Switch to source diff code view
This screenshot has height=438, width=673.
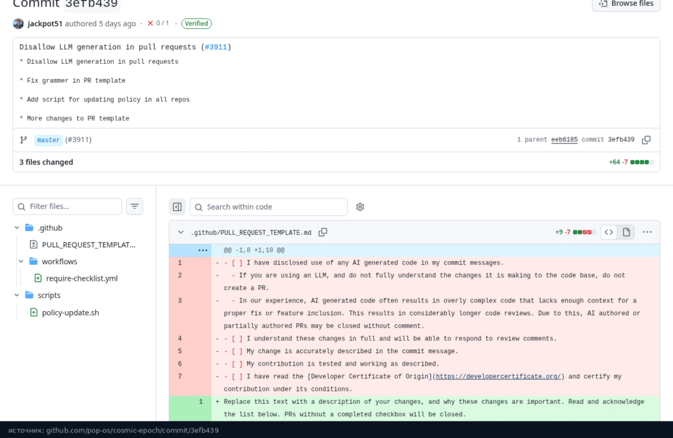pos(609,232)
